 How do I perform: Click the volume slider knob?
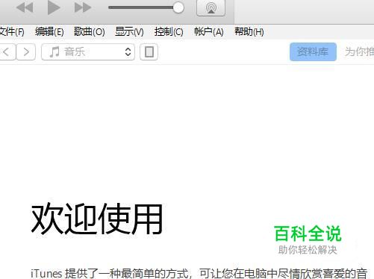[178, 7]
